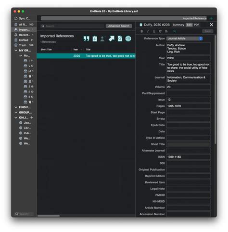Sort by the Title column header
This screenshot has height=232, width=228.
pos(88,50)
